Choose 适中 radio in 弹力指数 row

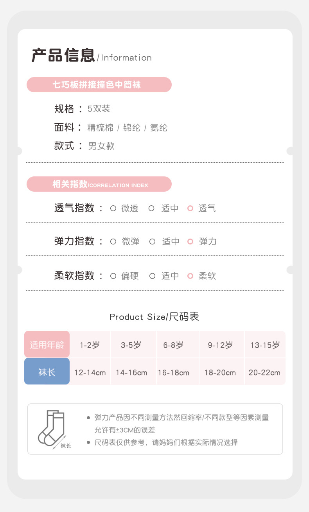coord(153,242)
